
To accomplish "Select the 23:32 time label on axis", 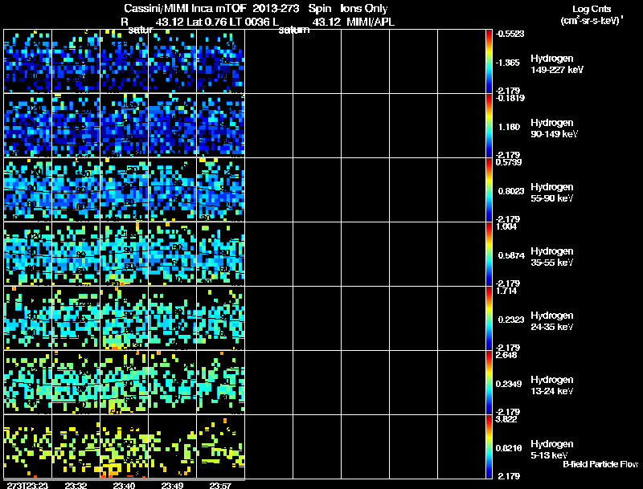I will pos(76,485).
